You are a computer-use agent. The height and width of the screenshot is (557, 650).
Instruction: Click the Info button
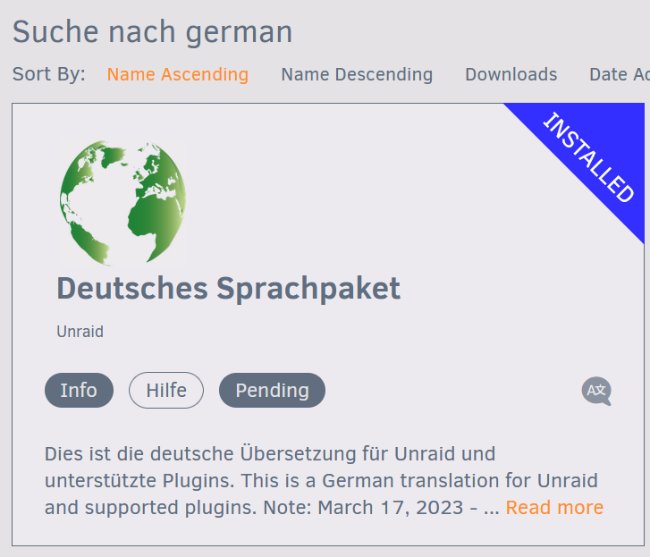click(x=79, y=391)
